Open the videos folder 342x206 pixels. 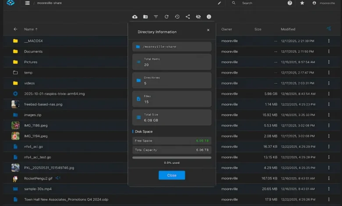[x=29, y=83]
